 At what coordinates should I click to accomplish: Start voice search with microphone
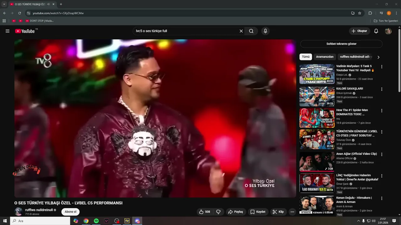(x=265, y=31)
